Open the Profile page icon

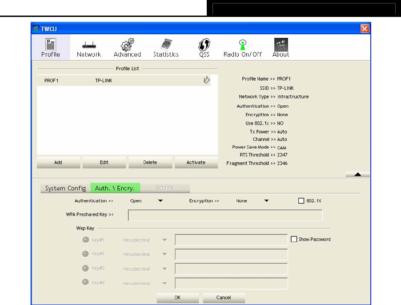(50, 44)
